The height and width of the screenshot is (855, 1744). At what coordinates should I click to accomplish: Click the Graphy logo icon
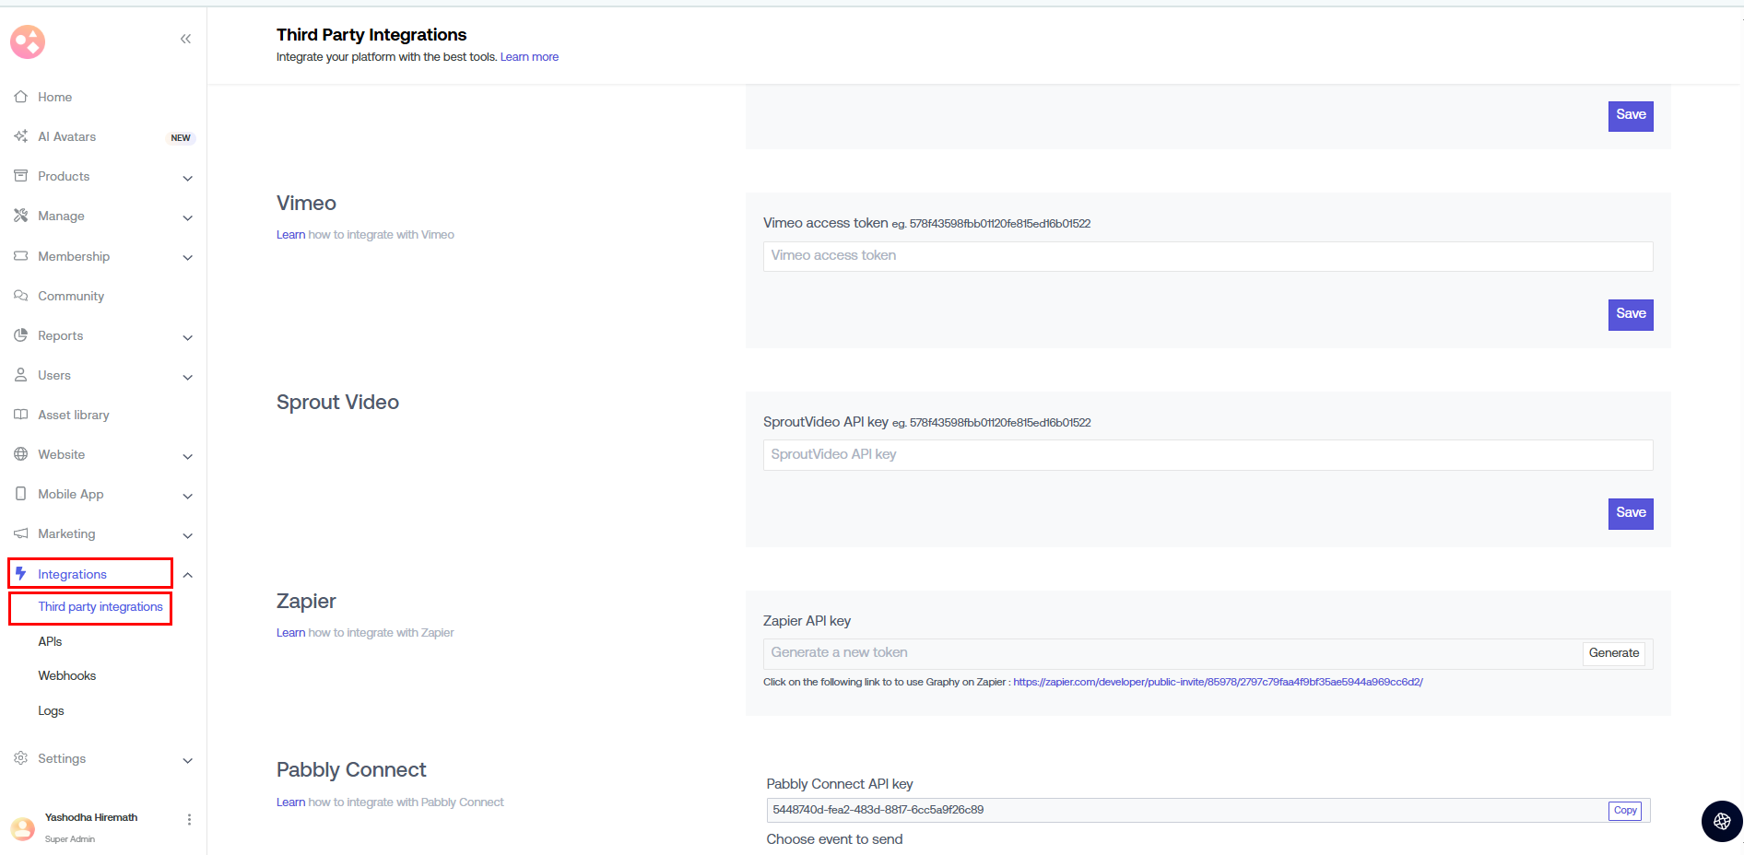pyautogui.click(x=28, y=41)
